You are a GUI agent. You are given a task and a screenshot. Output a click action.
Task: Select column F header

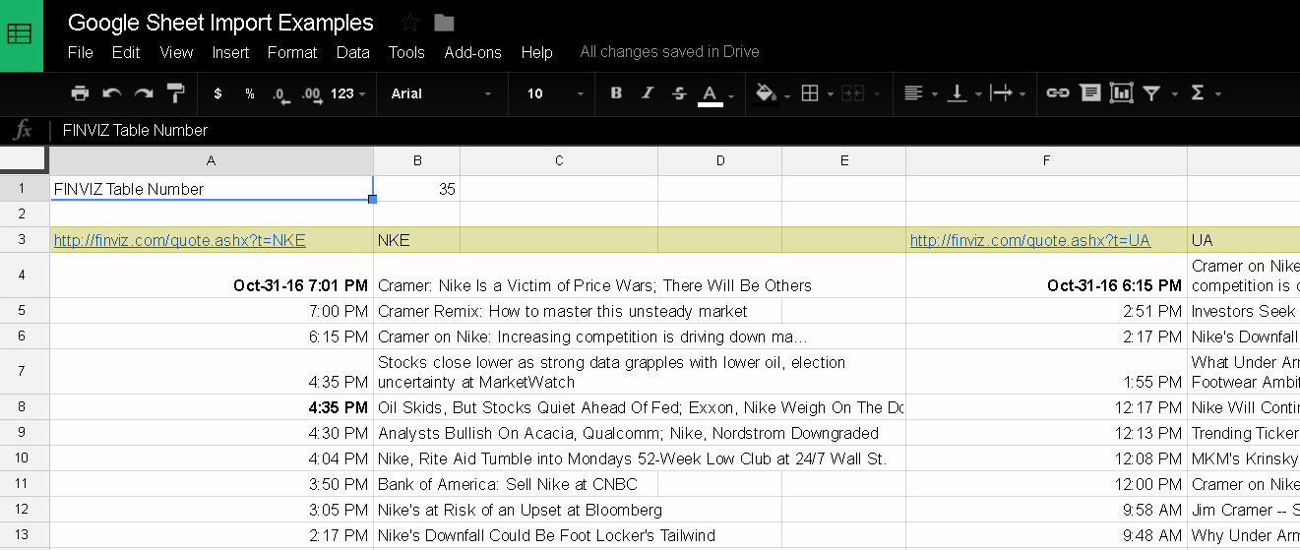1046,160
